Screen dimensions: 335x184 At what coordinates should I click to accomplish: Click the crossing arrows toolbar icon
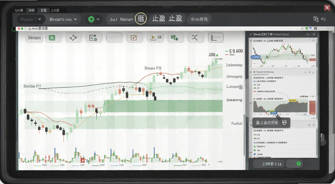(x=196, y=38)
